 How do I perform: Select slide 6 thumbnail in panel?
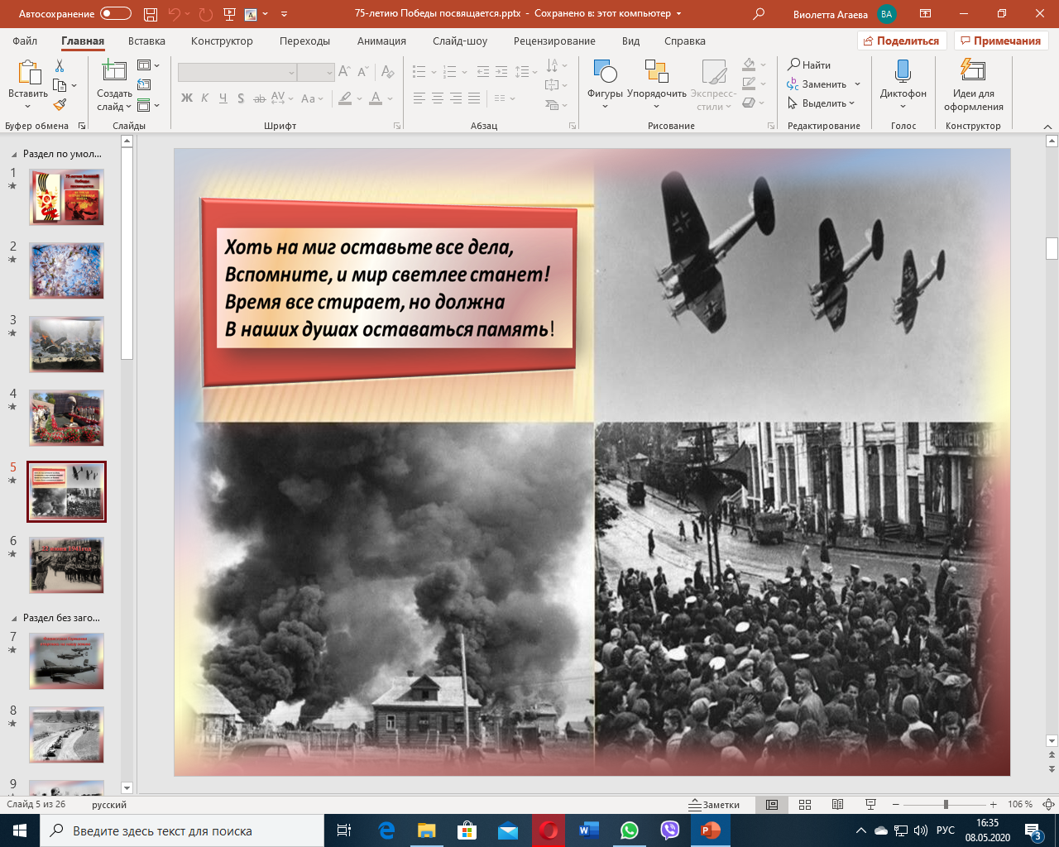coord(66,565)
